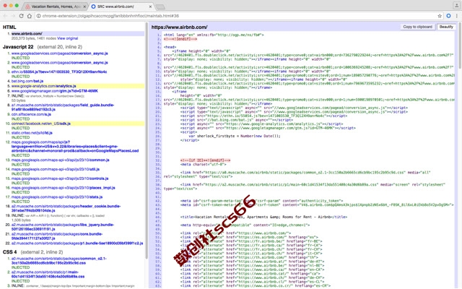Screen dimensions: 462x289
Task: Switch to the Vacation Rentals, Homes tab
Action: click(x=55, y=7)
